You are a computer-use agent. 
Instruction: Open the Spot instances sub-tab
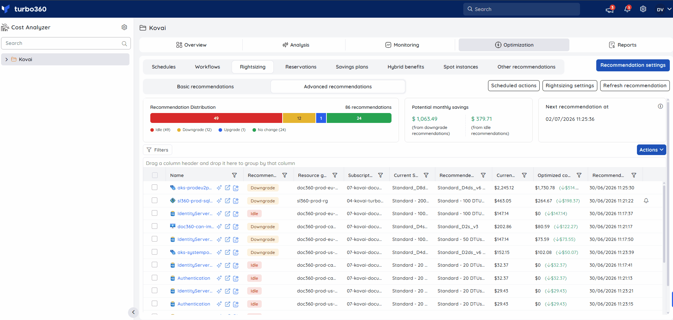click(x=461, y=67)
